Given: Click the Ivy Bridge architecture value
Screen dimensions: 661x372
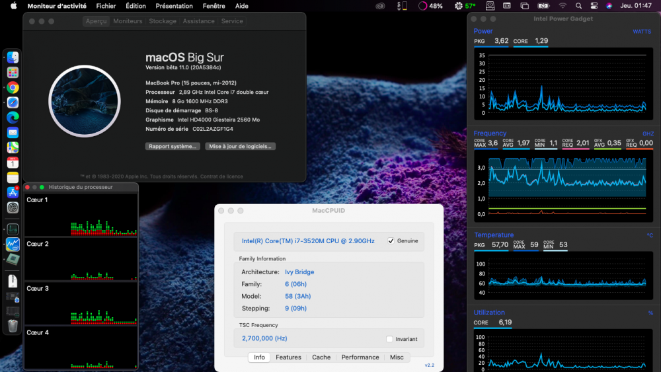Looking at the screenshot, I should pos(299,272).
